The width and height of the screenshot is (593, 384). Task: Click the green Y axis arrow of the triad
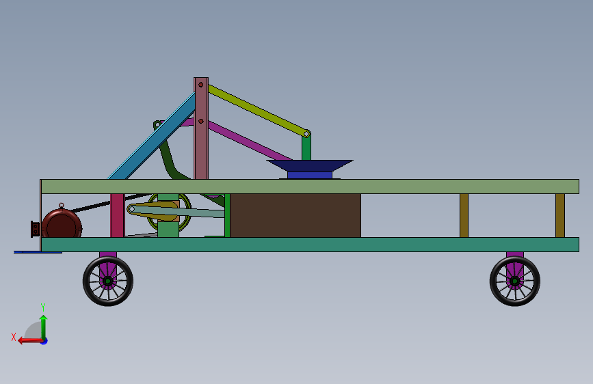44,327
